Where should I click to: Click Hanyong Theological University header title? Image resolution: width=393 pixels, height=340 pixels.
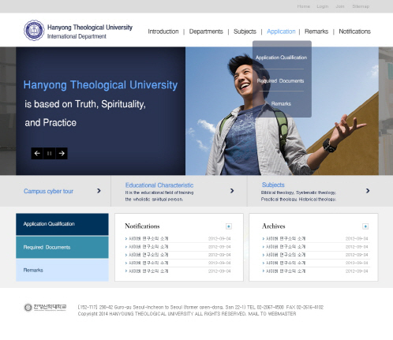tap(90, 28)
